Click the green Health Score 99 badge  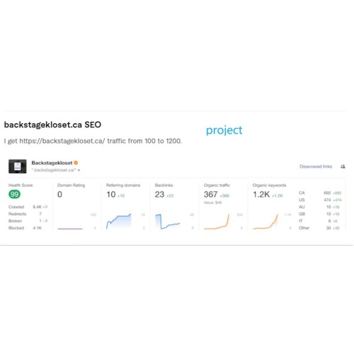click(x=14, y=194)
